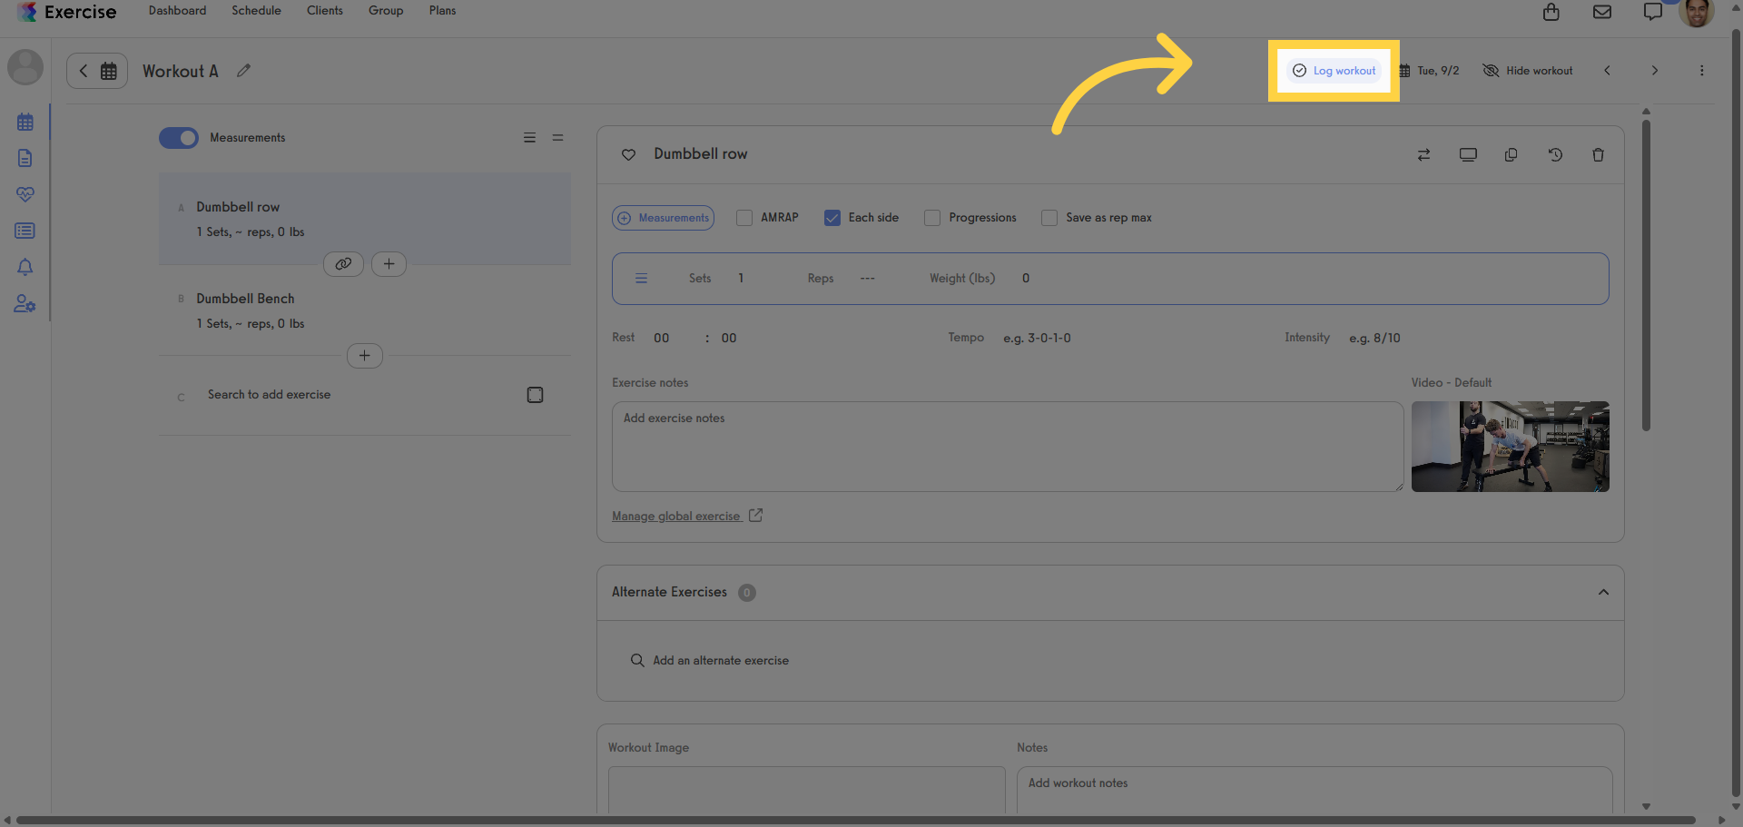Open the bell notifications icon in sidebar
Viewport: 1743px width, 827px height.
(x=25, y=267)
